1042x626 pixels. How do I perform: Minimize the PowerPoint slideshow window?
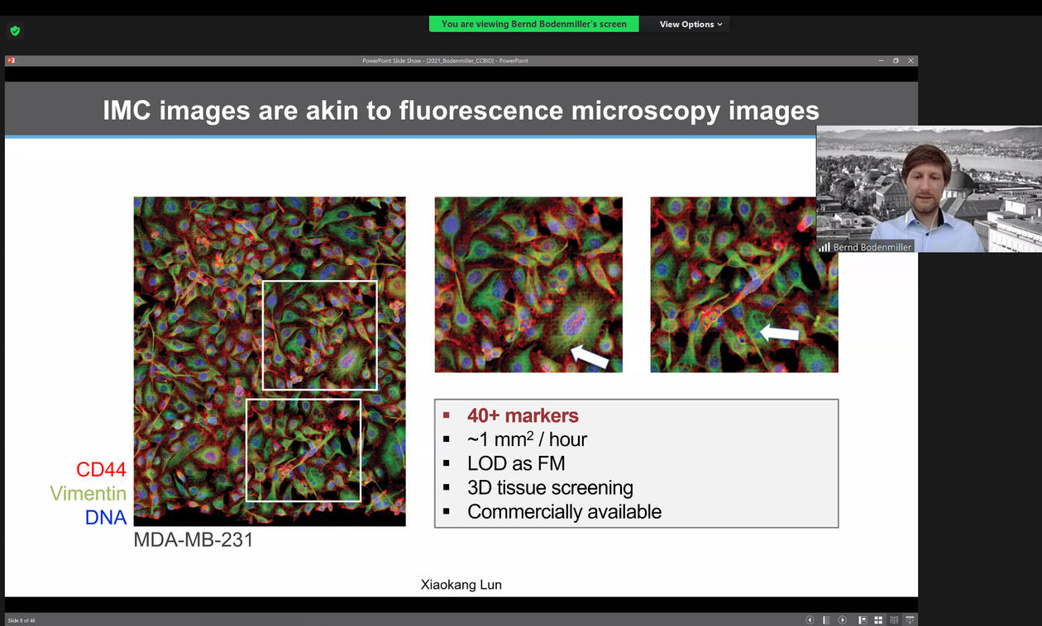(880, 60)
